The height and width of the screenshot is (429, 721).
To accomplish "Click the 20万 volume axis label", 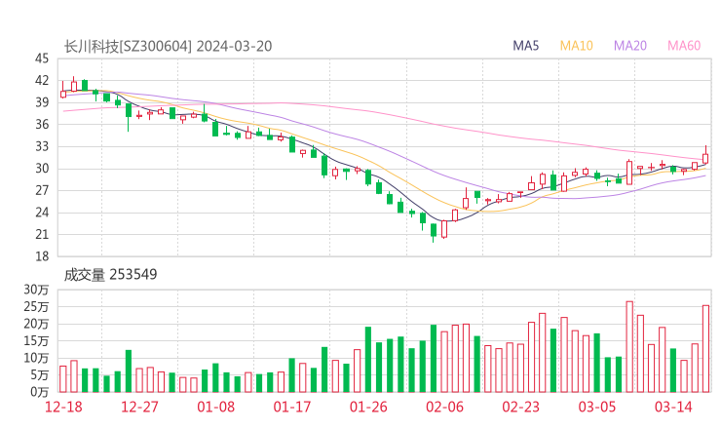I will [36, 324].
